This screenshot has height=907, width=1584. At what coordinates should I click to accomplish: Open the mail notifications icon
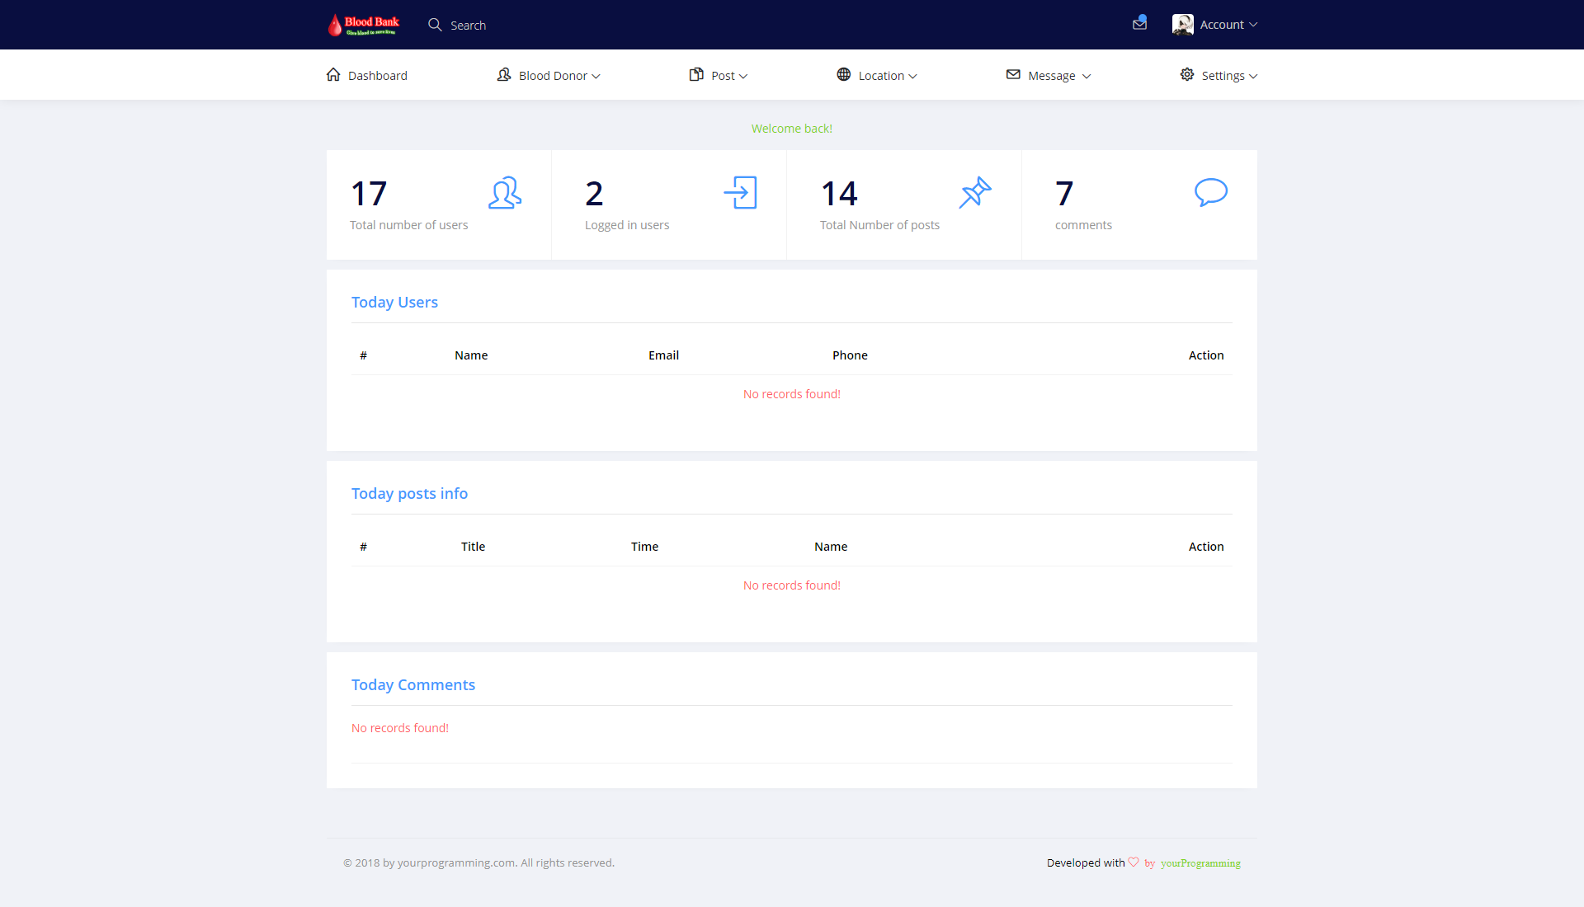pyautogui.click(x=1139, y=24)
